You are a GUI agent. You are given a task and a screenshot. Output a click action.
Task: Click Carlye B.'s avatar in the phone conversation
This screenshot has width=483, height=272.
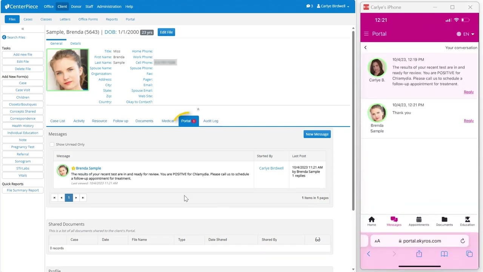click(377, 68)
